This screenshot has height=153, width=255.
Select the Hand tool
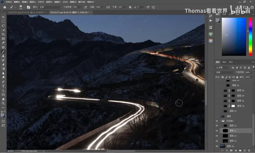[x=3, y=99]
